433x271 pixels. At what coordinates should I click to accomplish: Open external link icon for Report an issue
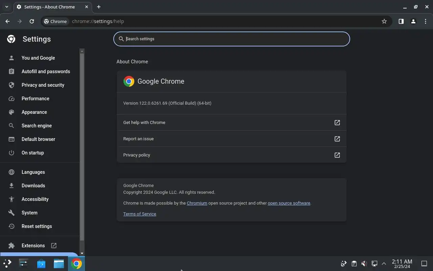click(x=337, y=139)
